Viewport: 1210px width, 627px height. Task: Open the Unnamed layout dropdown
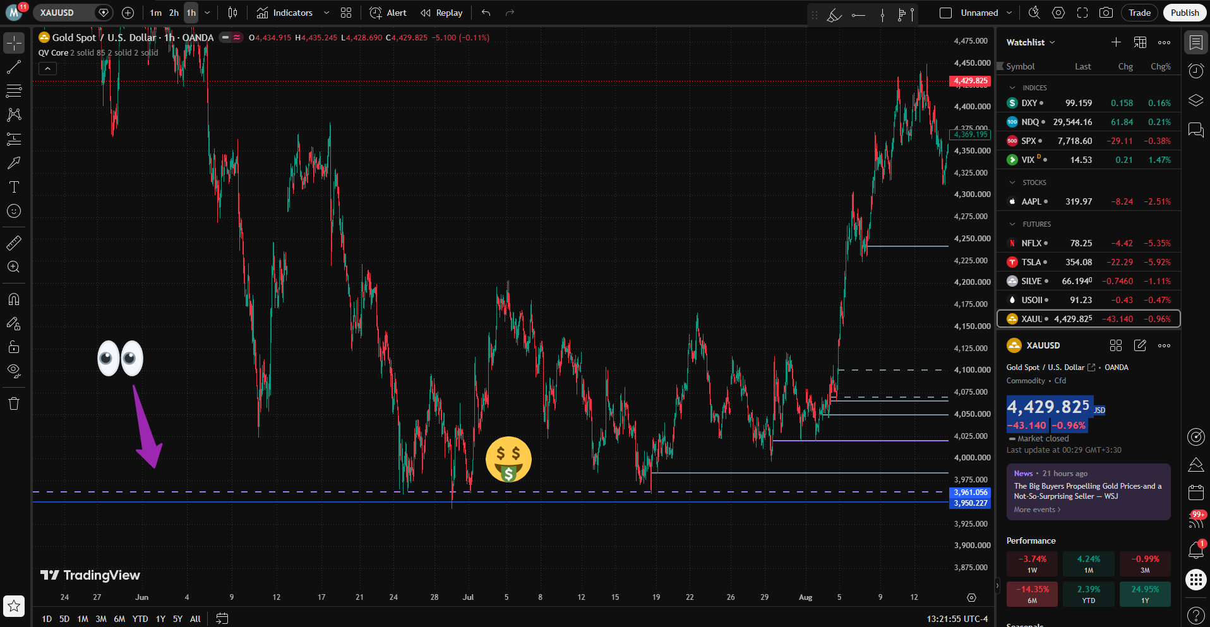[x=1009, y=13]
